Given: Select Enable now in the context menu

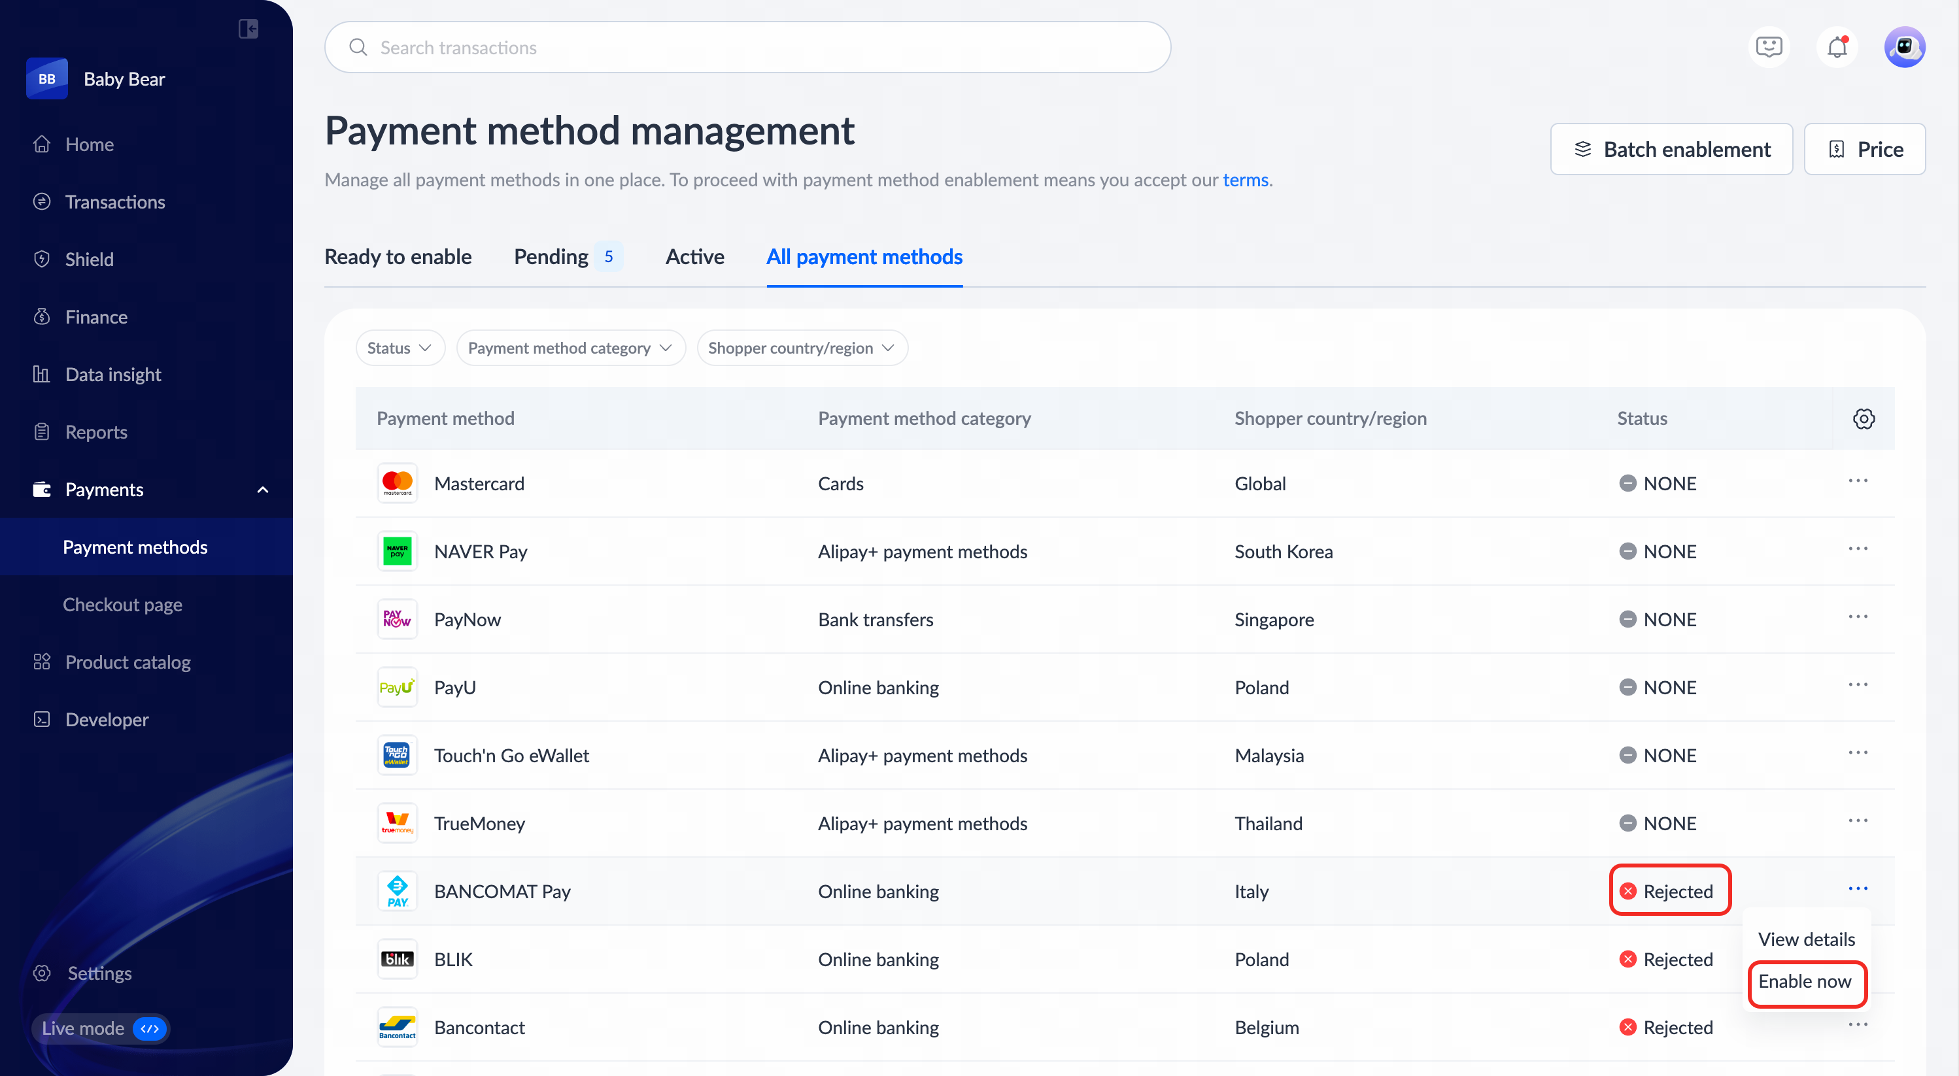Looking at the screenshot, I should [x=1805, y=981].
